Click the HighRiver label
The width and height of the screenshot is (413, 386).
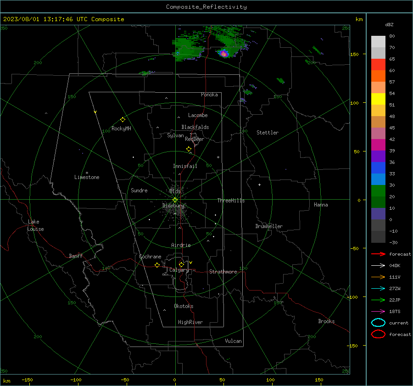[190, 322]
